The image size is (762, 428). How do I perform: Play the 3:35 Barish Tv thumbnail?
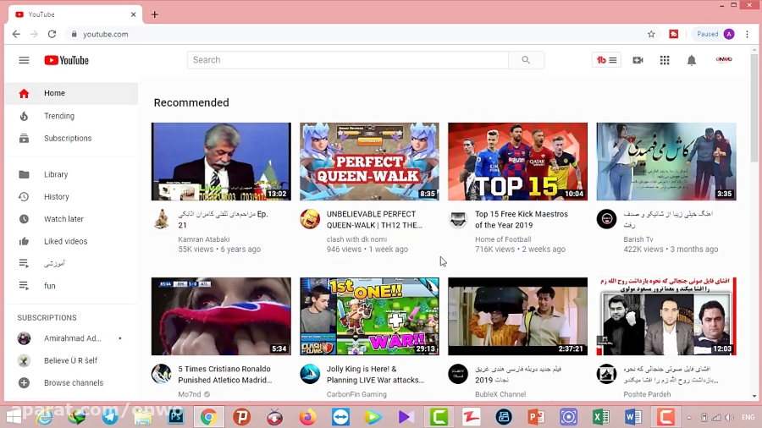coord(666,162)
